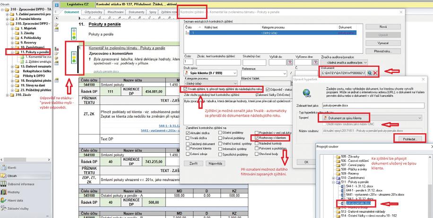Click folder icon of 3. Zásoby in Obsah tree
Image resolution: width=433 pixels, height=218 pixels.
tap(17, 33)
